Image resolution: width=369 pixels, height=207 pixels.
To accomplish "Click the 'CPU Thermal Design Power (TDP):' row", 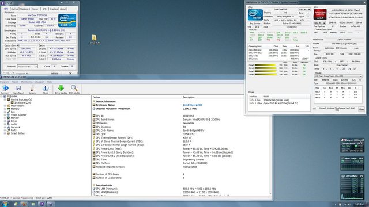I will pos(180,138).
